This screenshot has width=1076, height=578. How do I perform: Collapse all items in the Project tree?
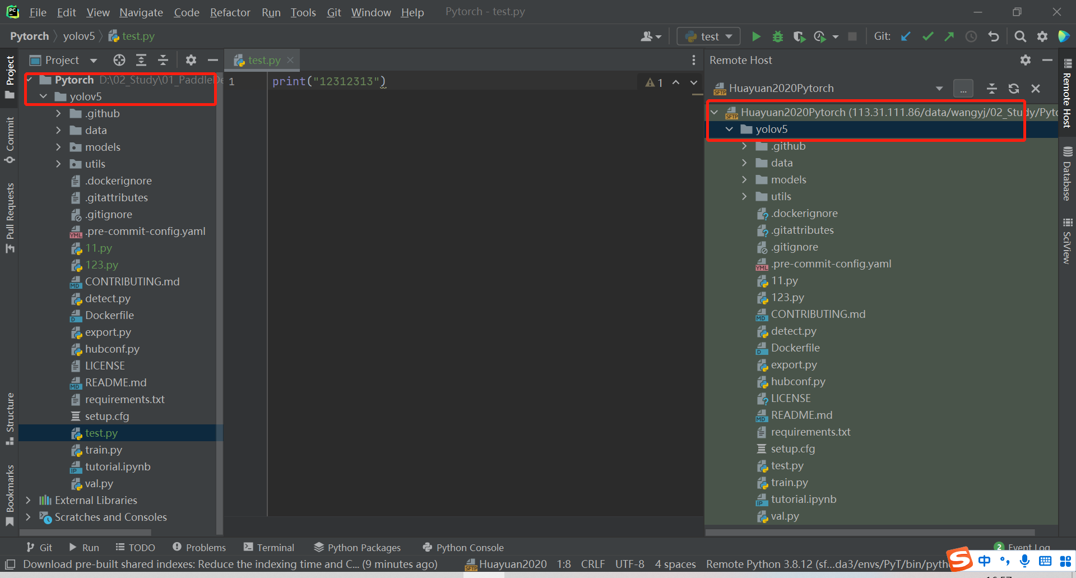(x=163, y=60)
